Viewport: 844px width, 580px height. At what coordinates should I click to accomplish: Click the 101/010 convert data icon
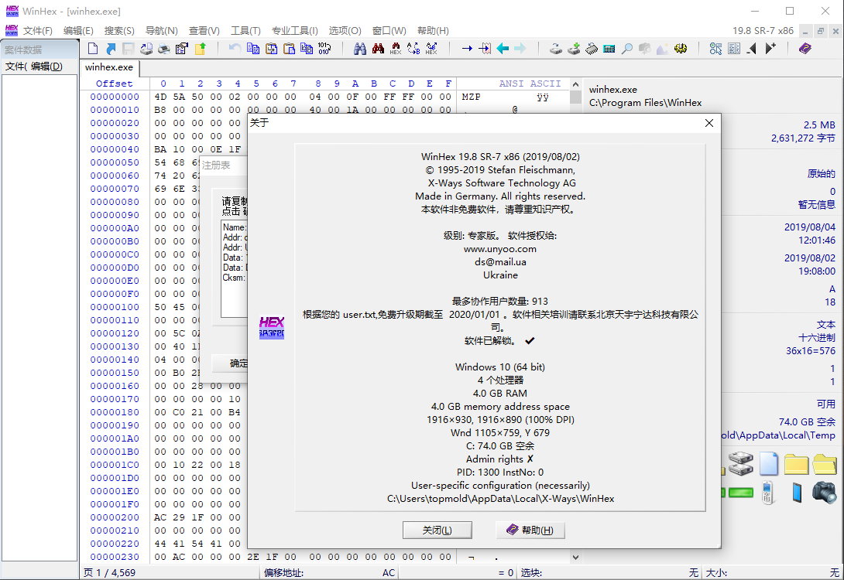tap(324, 49)
